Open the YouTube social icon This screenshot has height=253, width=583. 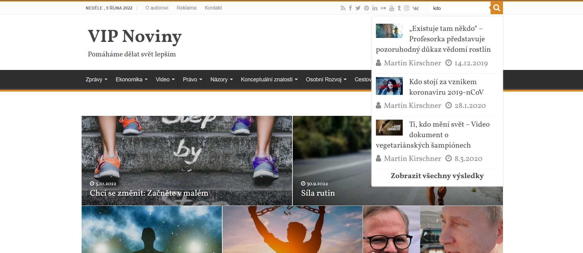[392, 8]
